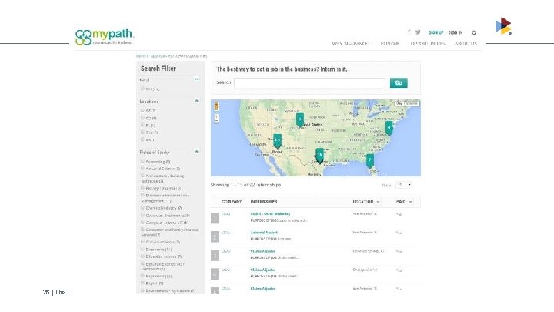Sort by the Location column arrow

point(378,202)
